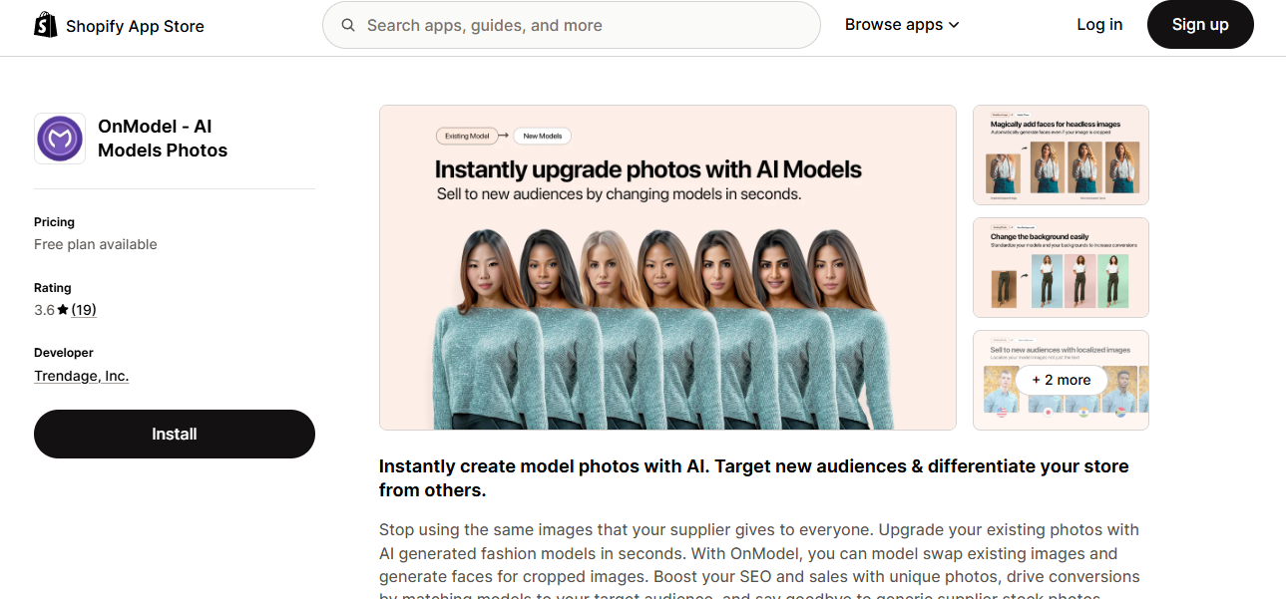
Task: Click the Sign up button
Action: (x=1200, y=25)
